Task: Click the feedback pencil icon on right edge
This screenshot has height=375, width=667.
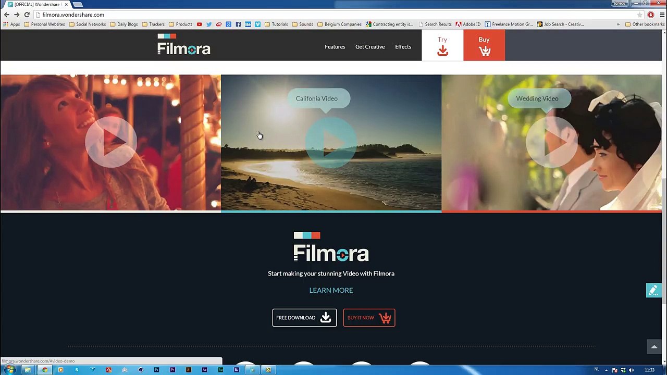Action: coord(653,290)
